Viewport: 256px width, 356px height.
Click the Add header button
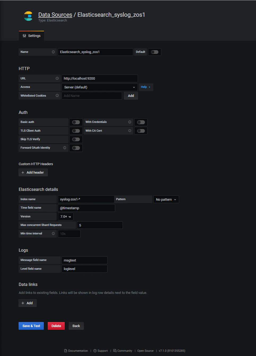coord(33,173)
